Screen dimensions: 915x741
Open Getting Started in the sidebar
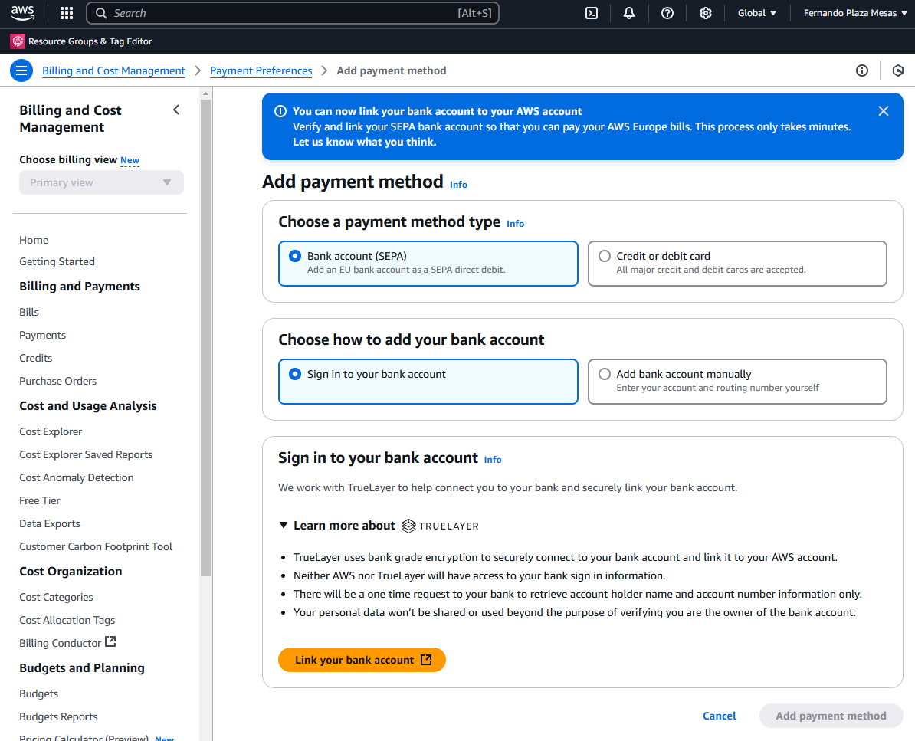point(57,261)
